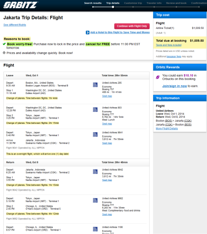Click the blue arrow icon beside Add a Hotel

pos(88,32)
